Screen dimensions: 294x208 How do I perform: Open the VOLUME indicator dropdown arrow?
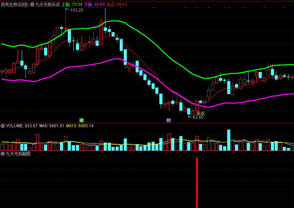[3, 126]
